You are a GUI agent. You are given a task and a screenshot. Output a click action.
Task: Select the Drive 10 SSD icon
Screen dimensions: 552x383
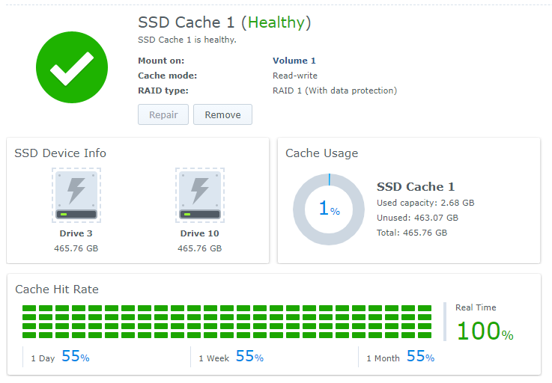click(199, 194)
